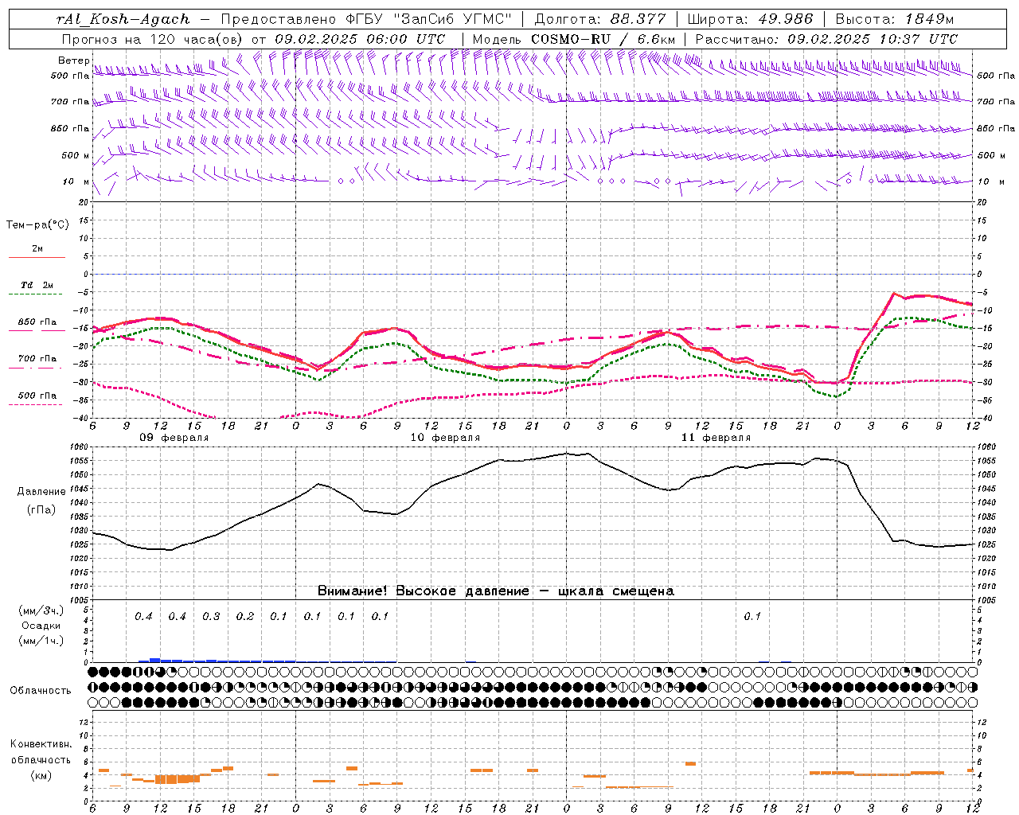Select the model name COSMO-RU / 6.6км

(603, 39)
